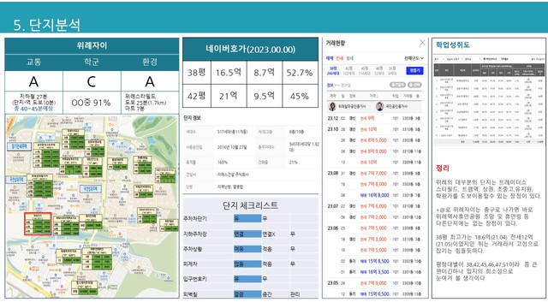Open the year filter dropdown in 거래현황

[414, 58]
